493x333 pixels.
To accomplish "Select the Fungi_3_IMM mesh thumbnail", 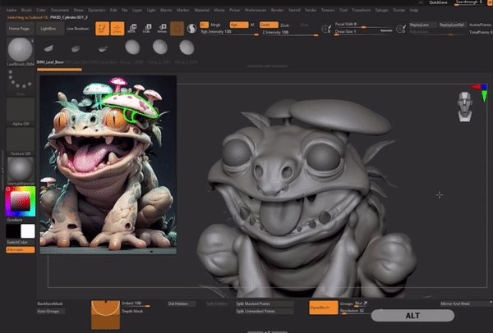I will (187, 48).
